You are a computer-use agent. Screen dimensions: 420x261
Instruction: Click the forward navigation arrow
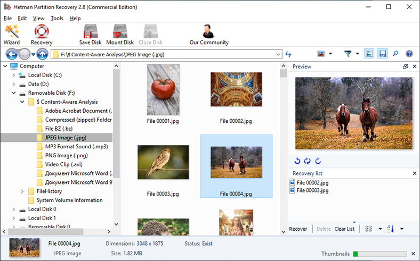click(x=25, y=54)
